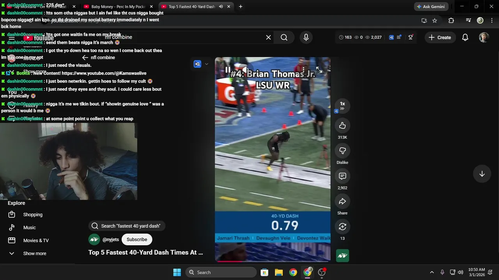Screen dimensions: 499x280
Task: Close the Top 5 Fastest 40-Yard Dash tab
Action: pos(229,7)
